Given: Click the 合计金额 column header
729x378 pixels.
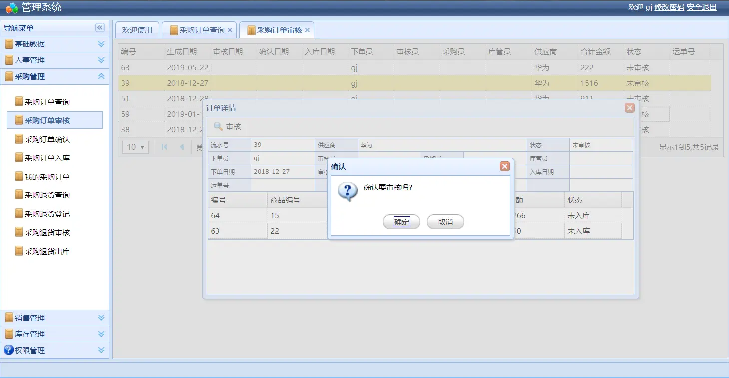Looking at the screenshot, I should pyautogui.click(x=601, y=51).
